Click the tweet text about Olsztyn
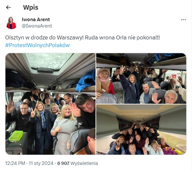 (x=82, y=37)
